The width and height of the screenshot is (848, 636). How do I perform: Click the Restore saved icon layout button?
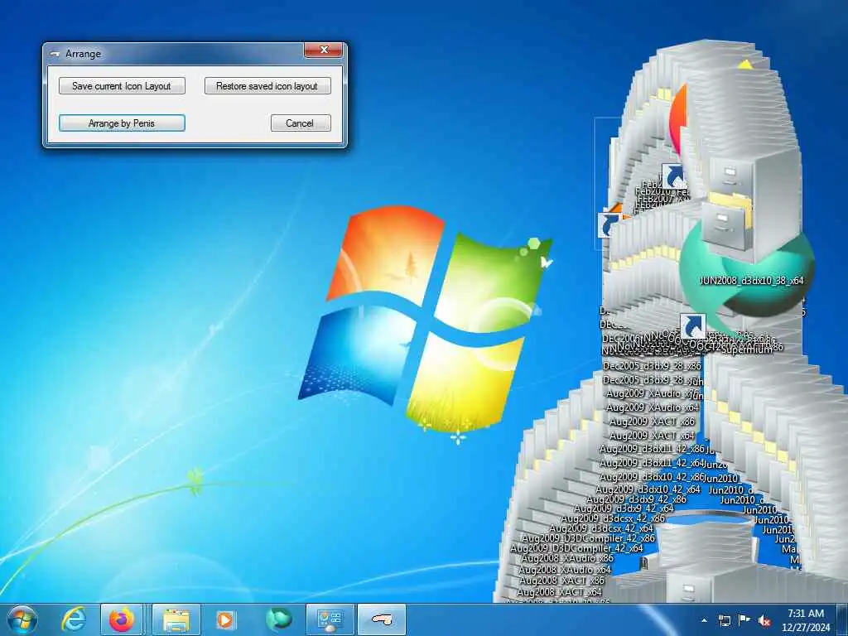point(267,86)
